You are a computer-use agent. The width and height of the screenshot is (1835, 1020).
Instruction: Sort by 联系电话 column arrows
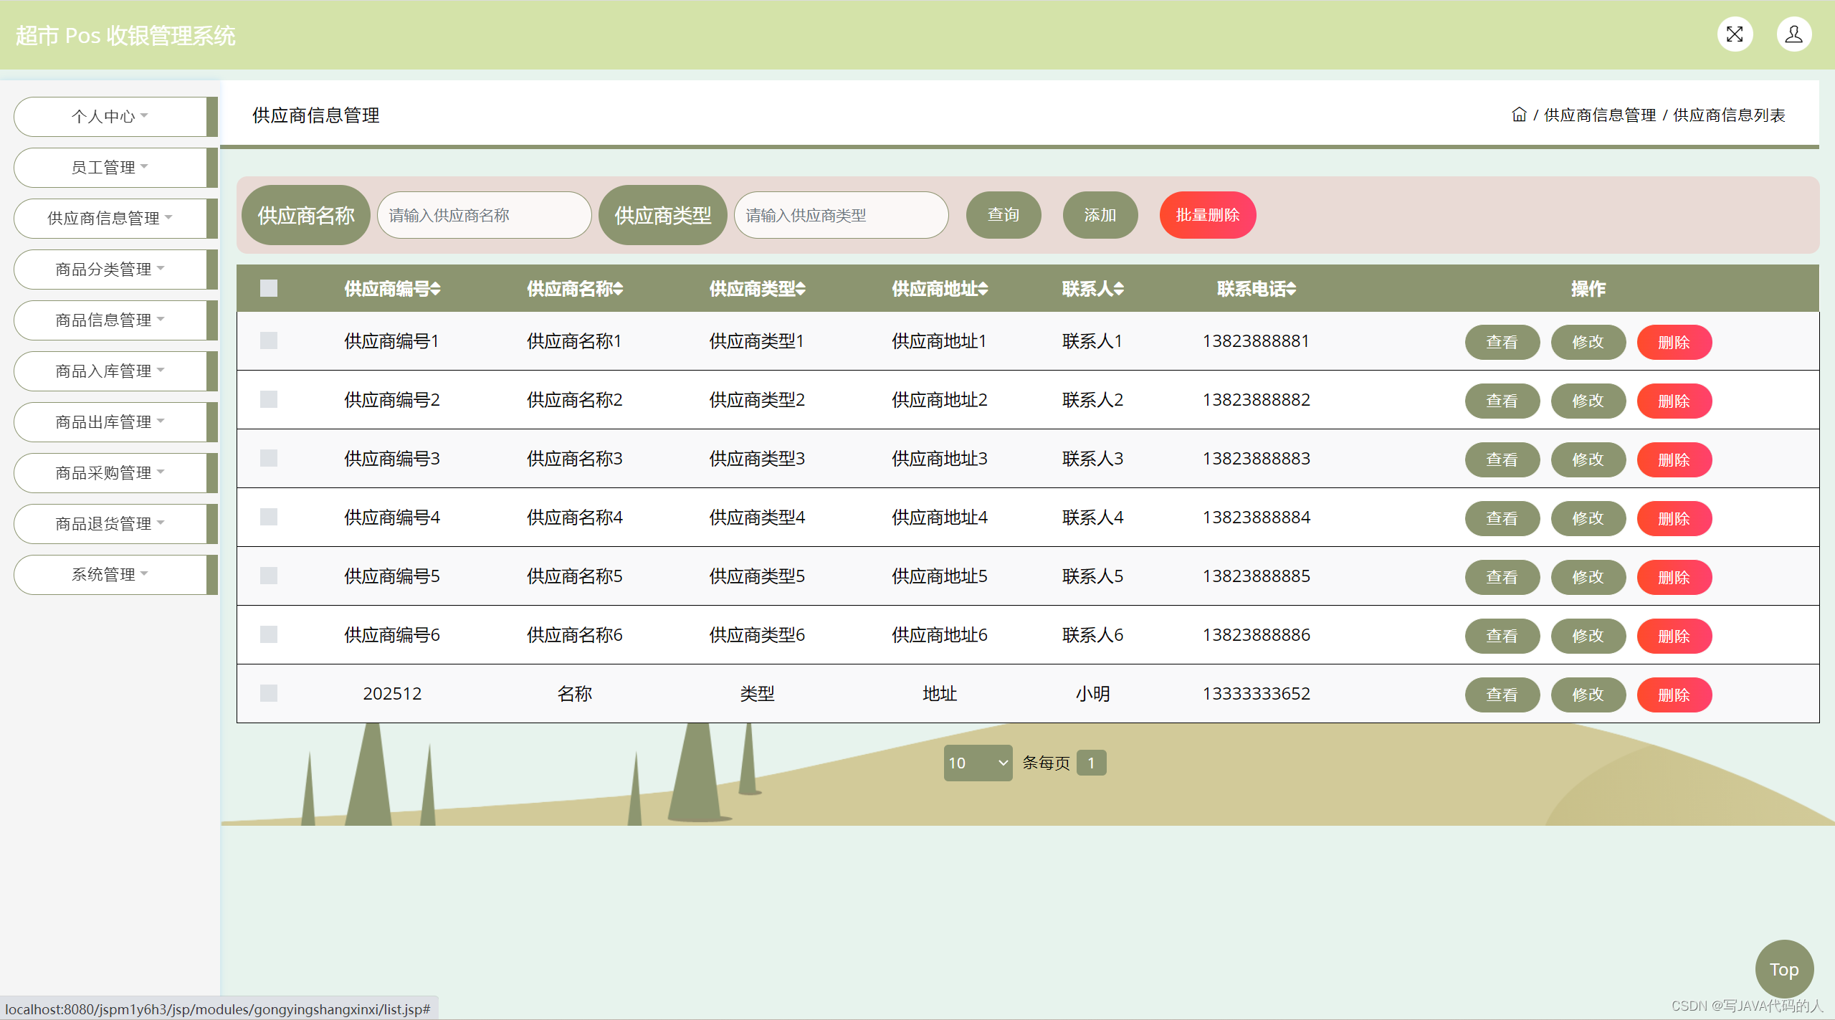pyautogui.click(x=1291, y=289)
